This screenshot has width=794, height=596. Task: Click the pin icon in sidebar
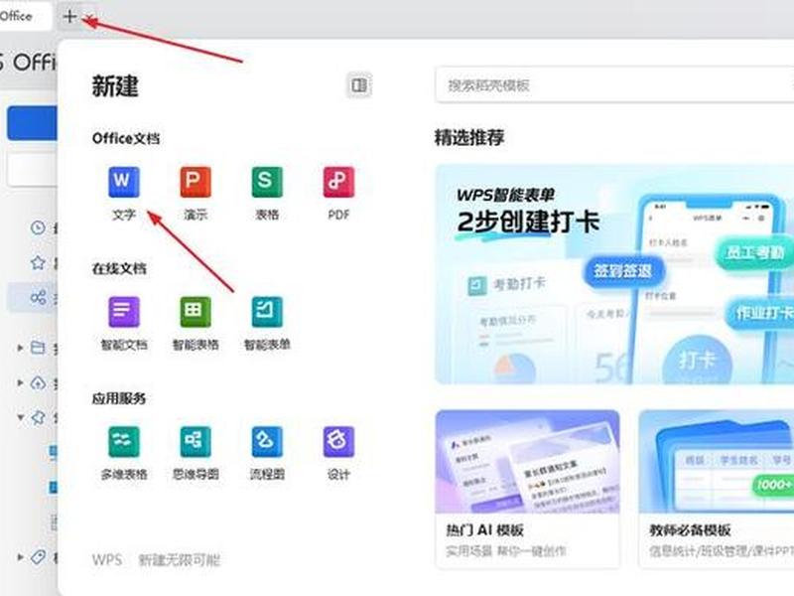tap(38, 417)
